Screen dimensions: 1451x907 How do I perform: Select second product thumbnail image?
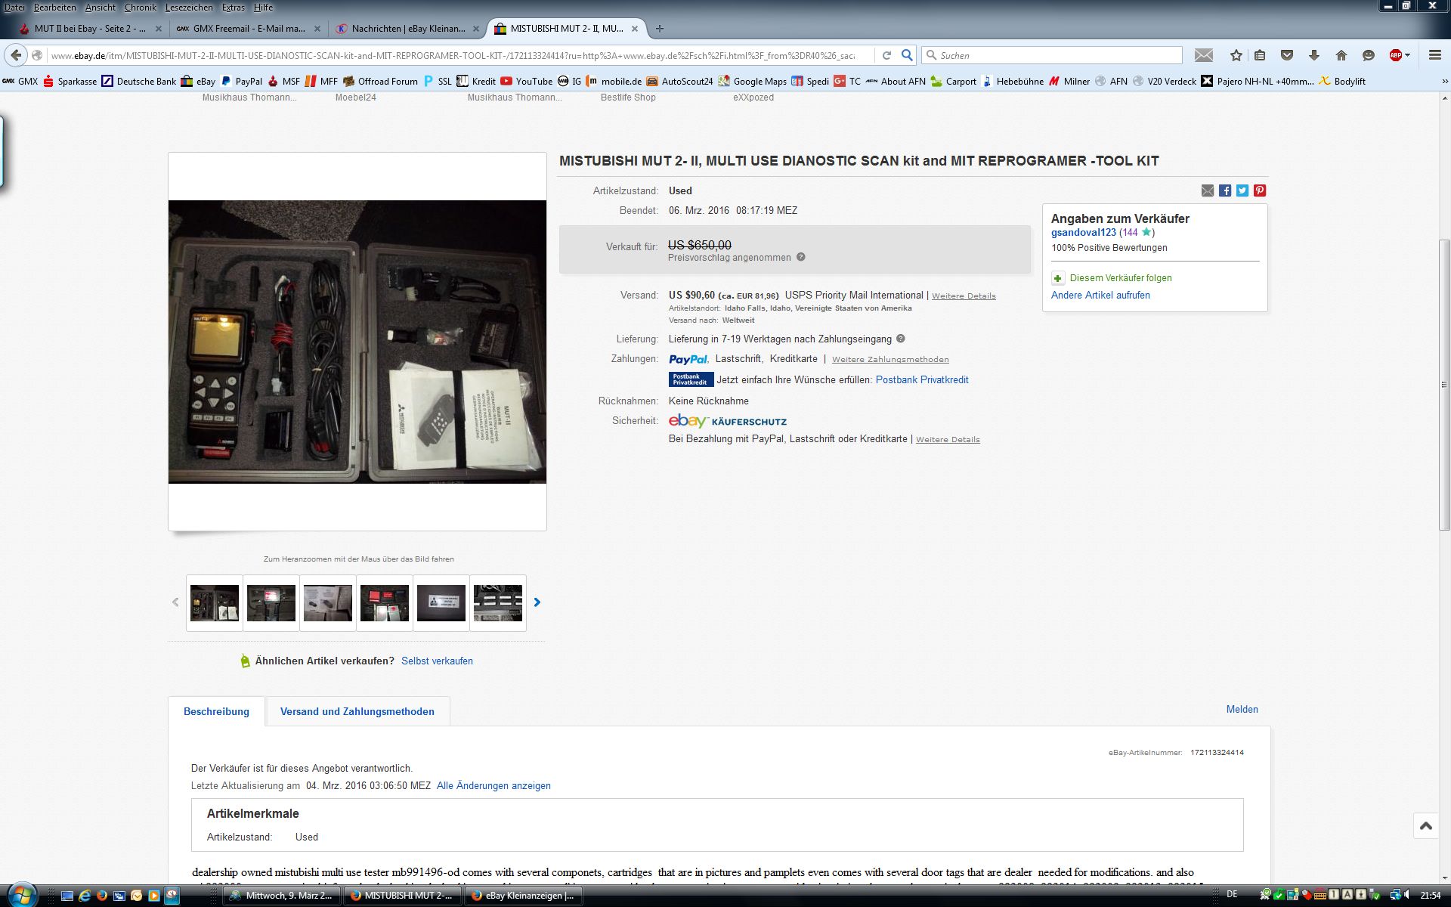tap(271, 602)
